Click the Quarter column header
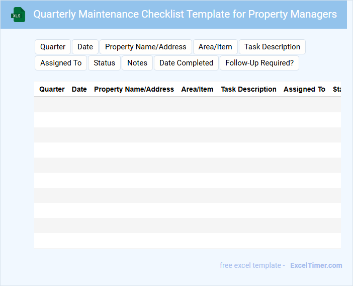Viewport: 353px width, 286px height. tap(52, 89)
